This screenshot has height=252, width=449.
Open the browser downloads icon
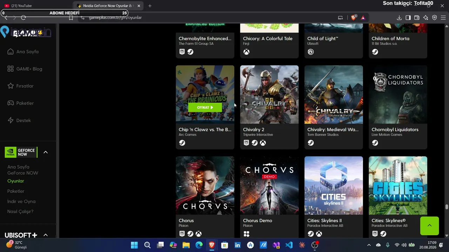coord(399,17)
